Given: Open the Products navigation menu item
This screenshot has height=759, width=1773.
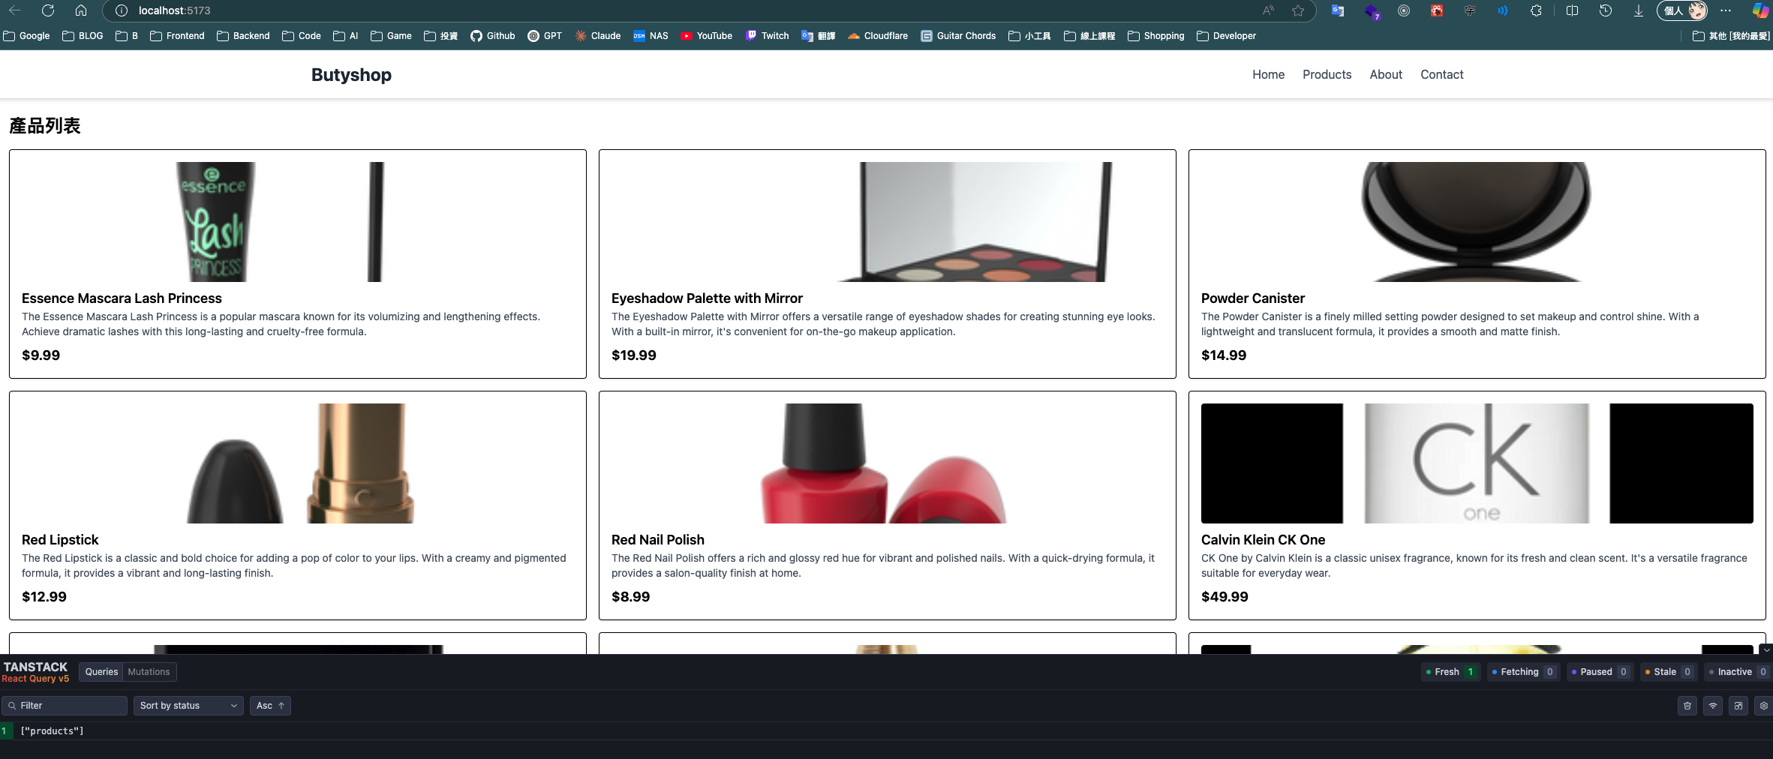Looking at the screenshot, I should click(1327, 74).
